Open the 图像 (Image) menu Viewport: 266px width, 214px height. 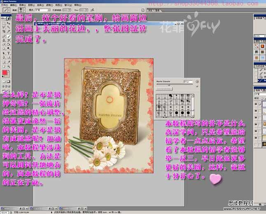(x=22, y=5)
